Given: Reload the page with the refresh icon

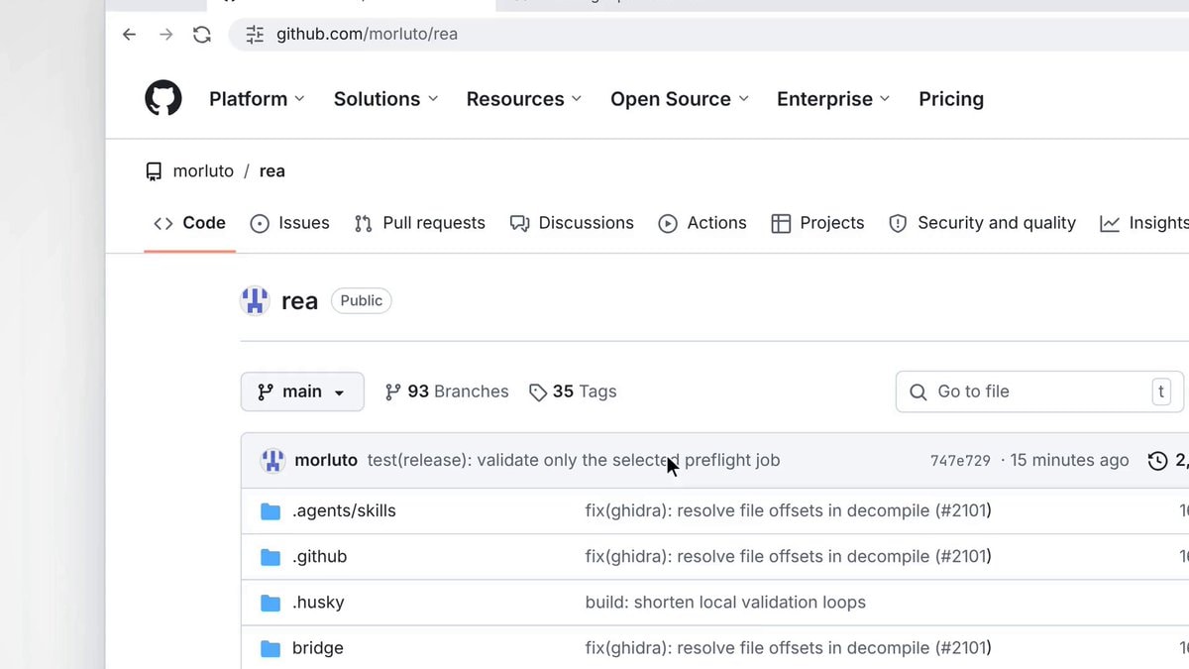Looking at the screenshot, I should (x=202, y=35).
